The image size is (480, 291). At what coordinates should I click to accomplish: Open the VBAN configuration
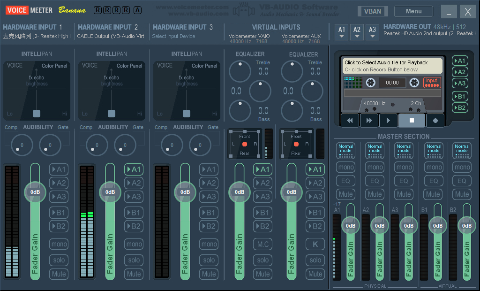[373, 11]
